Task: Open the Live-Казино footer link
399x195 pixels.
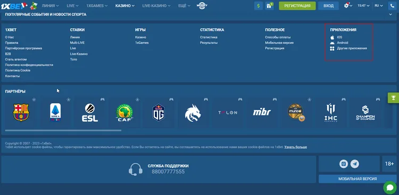Action: coord(79,54)
